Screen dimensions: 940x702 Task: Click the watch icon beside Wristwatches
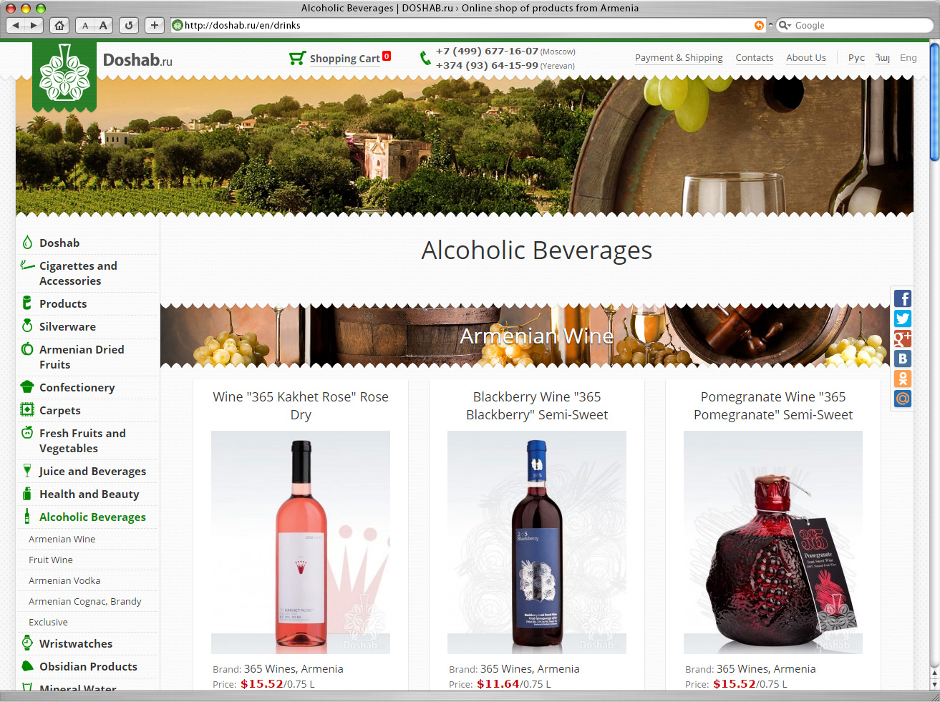coord(27,643)
